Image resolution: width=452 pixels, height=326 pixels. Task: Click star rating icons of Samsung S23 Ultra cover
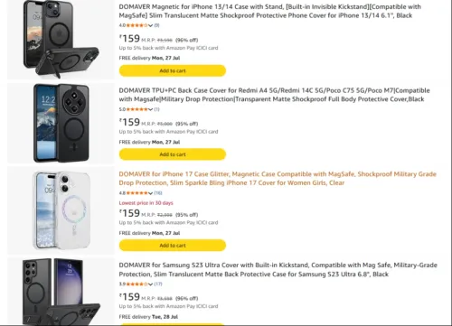[137, 284]
